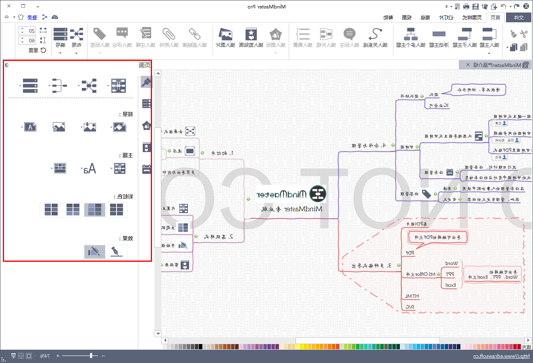Click the 浮动主题 (Floating Topic) icon
Screen dimensions: 533x363
tap(439, 35)
